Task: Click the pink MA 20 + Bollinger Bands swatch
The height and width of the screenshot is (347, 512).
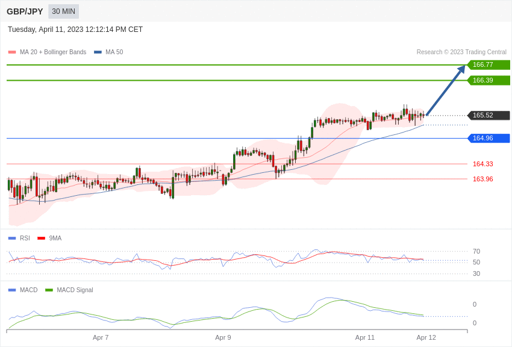Action: point(12,52)
